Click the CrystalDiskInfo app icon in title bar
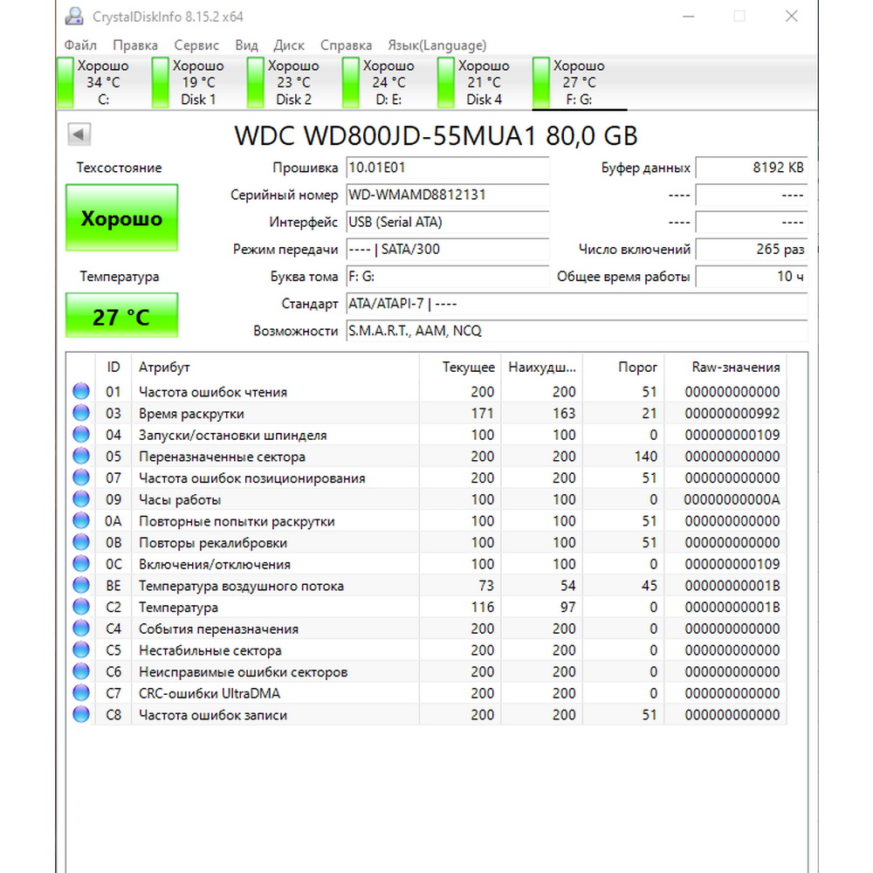The height and width of the screenshot is (873, 873). 75,16
